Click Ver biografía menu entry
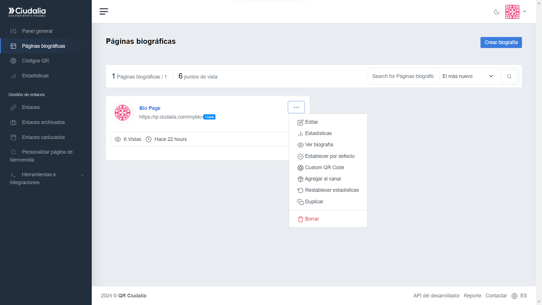The width and height of the screenshot is (542, 305). click(x=319, y=145)
